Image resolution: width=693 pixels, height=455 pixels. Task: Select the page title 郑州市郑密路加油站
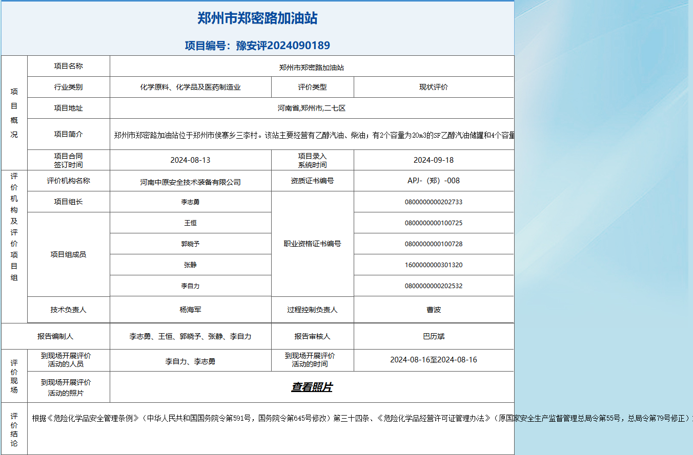click(x=257, y=18)
